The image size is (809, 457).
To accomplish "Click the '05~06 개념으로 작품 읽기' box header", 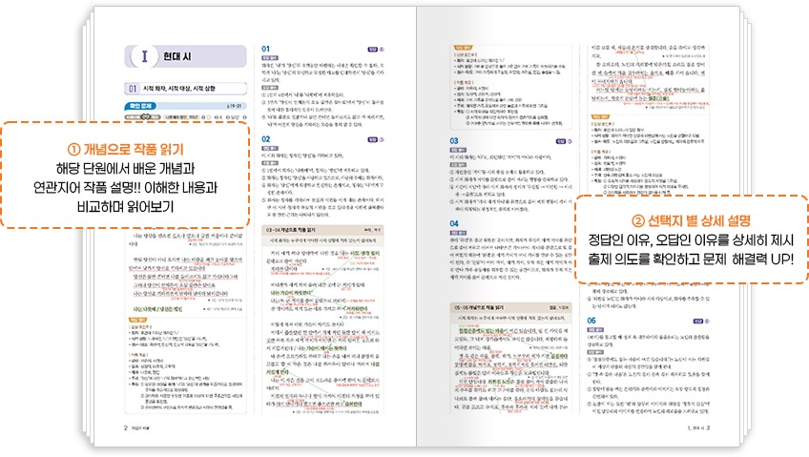I will coord(510,307).
